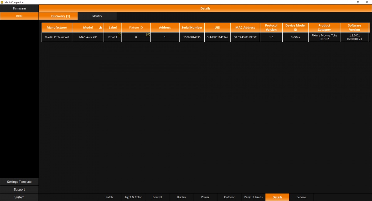Image resolution: width=372 pixels, height=201 pixels.
Task: Click UID 0x4d500114194e
Action: (x=217, y=37)
